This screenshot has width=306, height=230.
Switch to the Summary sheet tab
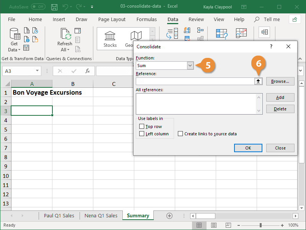[x=138, y=215]
